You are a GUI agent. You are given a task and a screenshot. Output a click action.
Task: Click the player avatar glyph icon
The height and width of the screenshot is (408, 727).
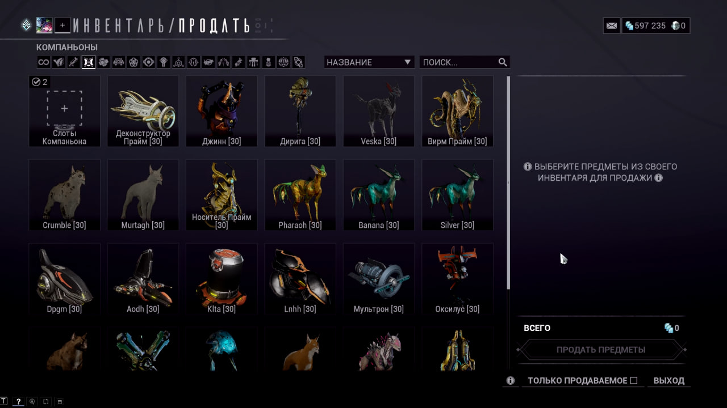[x=44, y=25]
